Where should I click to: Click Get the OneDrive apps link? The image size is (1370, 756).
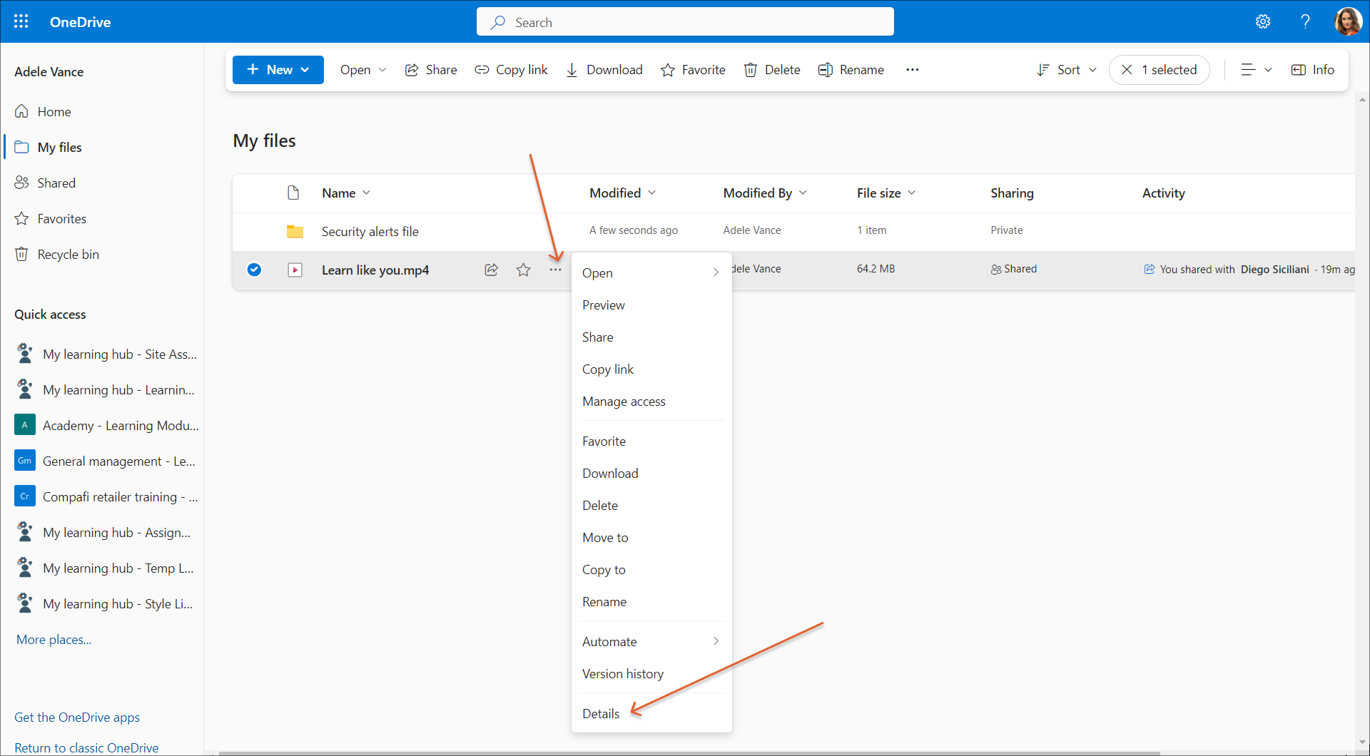tap(77, 717)
